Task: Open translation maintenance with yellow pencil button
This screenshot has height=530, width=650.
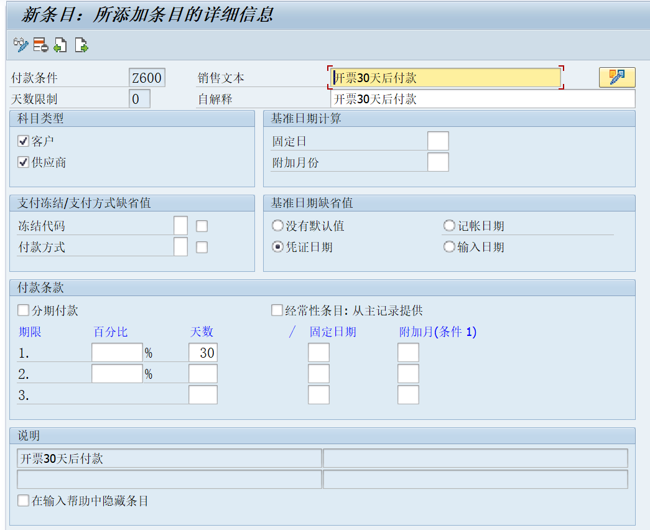Action: tap(616, 77)
